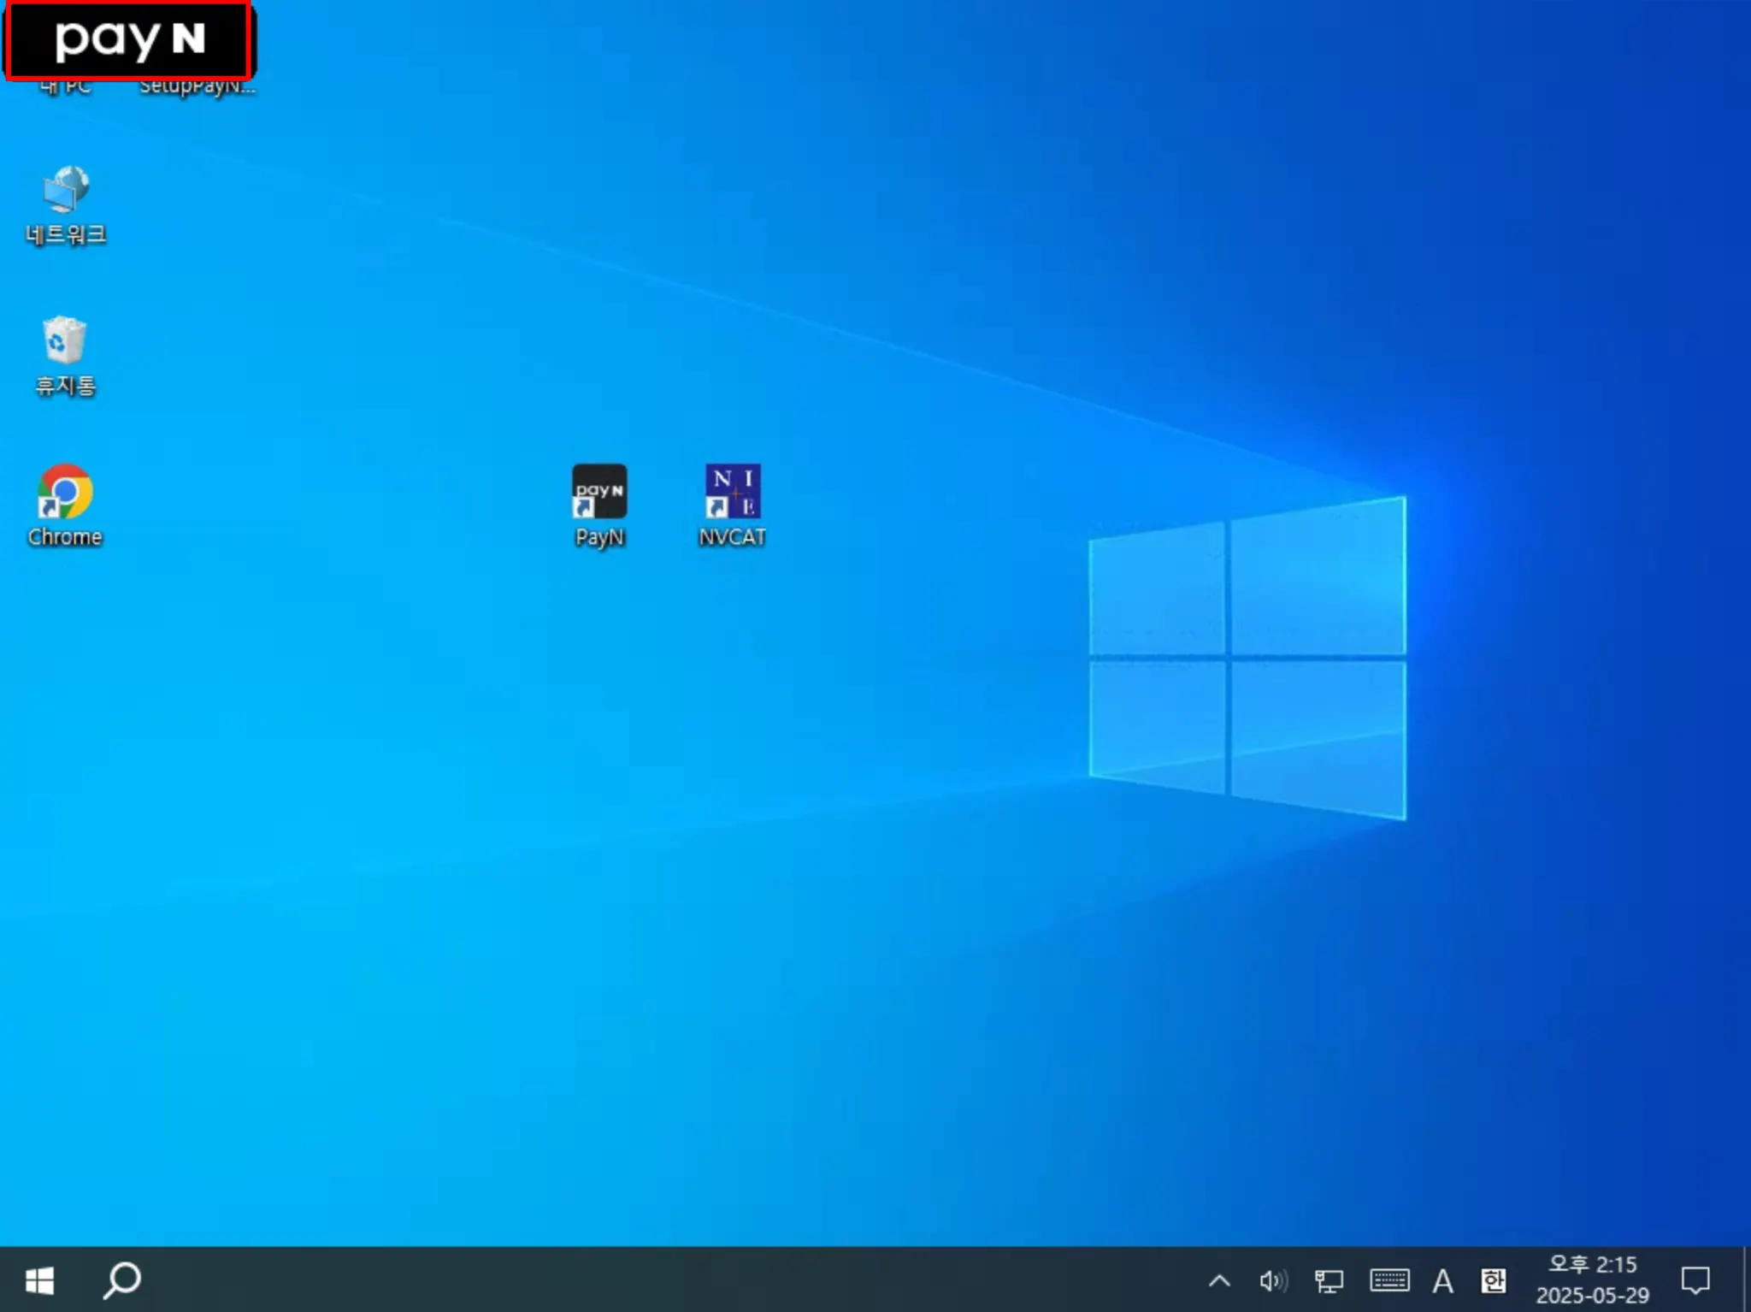
Task: Toggle IME English mode A indicator
Action: click(1443, 1280)
